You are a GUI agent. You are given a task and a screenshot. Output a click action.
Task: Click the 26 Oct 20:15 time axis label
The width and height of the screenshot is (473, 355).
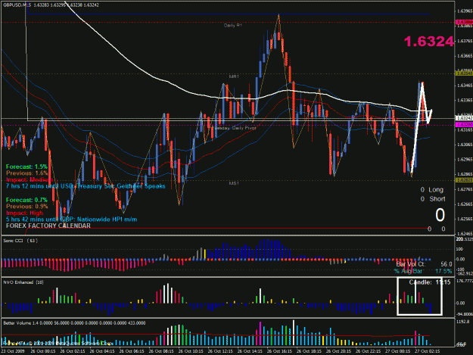coord(338,351)
